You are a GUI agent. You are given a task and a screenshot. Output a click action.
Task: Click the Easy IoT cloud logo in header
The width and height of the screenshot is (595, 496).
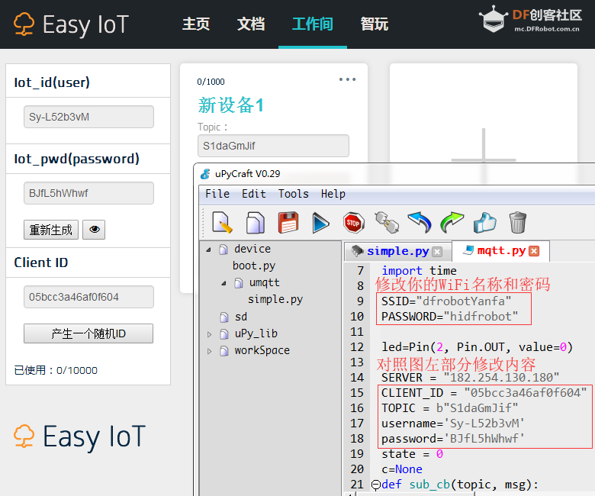(24, 24)
